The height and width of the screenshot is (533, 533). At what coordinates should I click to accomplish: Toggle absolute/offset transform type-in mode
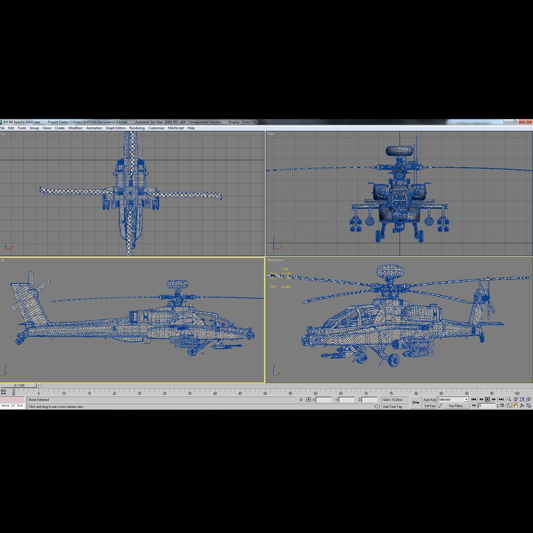coord(308,399)
